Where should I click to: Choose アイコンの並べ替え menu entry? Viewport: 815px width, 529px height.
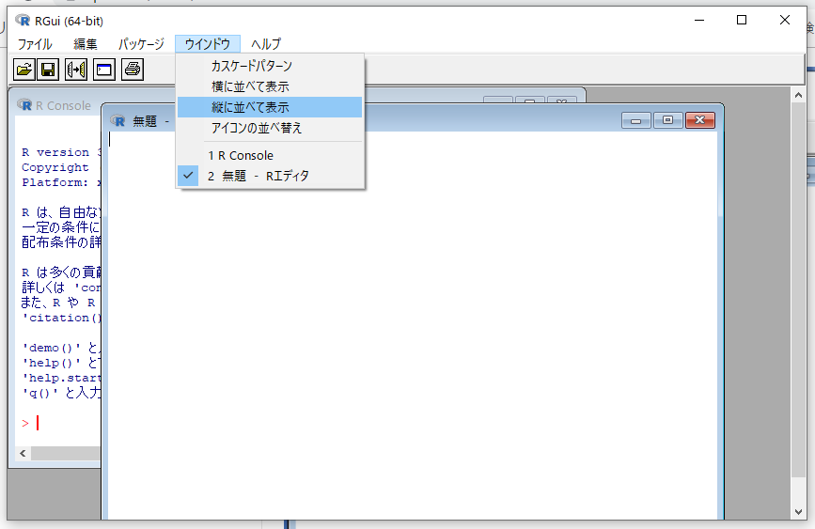click(x=270, y=128)
